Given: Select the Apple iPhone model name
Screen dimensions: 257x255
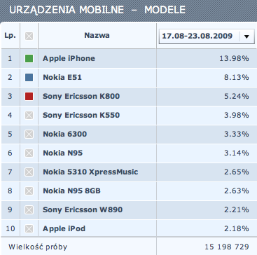Looking at the screenshot, I should pos(69,58).
